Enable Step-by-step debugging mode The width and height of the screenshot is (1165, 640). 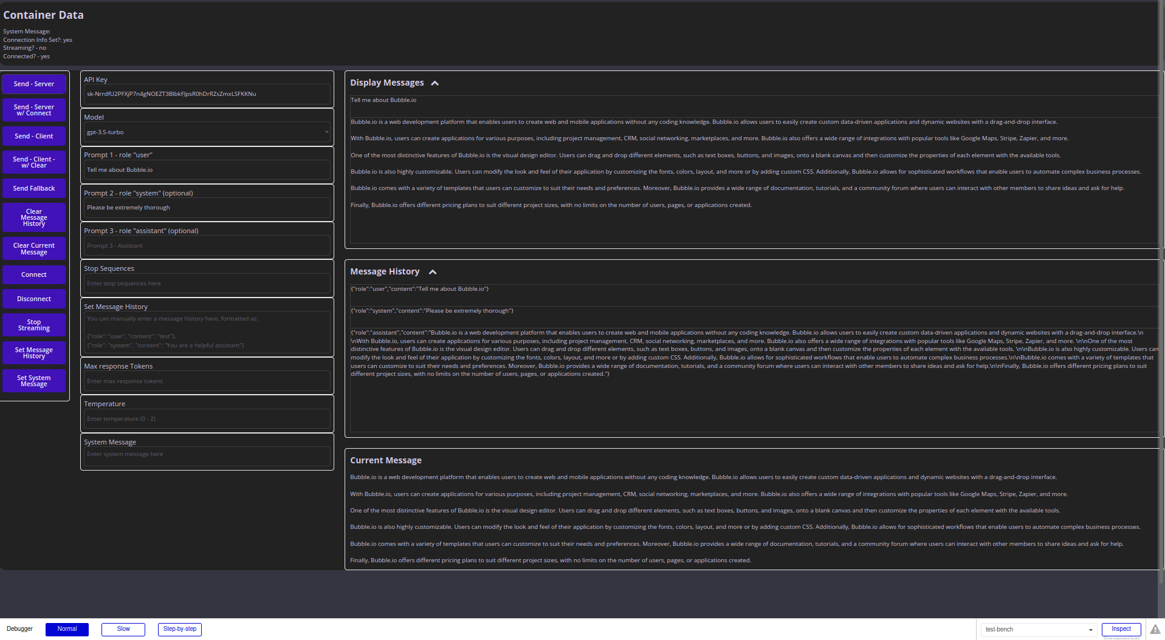click(179, 629)
